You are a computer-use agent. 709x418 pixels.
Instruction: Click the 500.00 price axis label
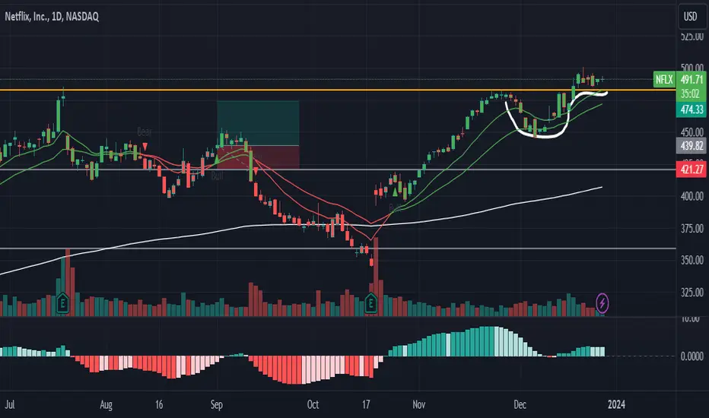tap(692, 68)
